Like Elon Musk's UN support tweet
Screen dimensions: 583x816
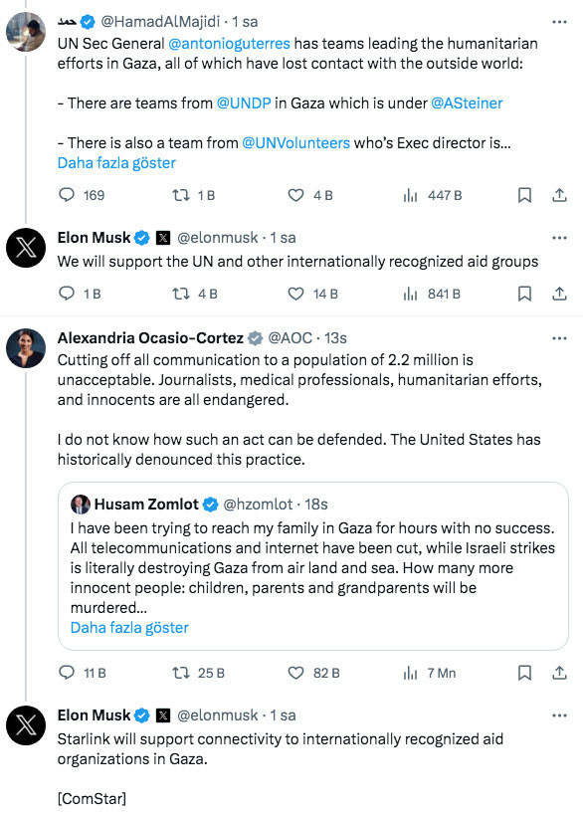tap(296, 294)
